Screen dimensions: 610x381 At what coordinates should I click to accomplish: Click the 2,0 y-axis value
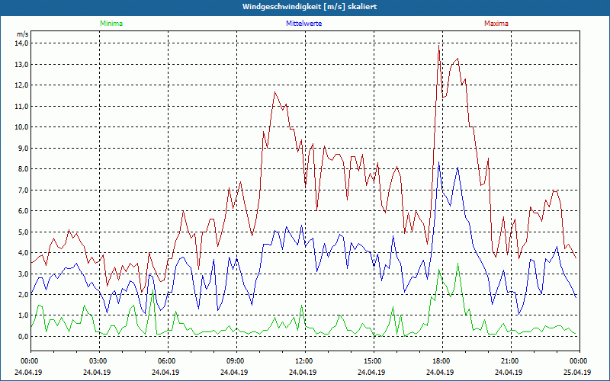(x=24, y=295)
